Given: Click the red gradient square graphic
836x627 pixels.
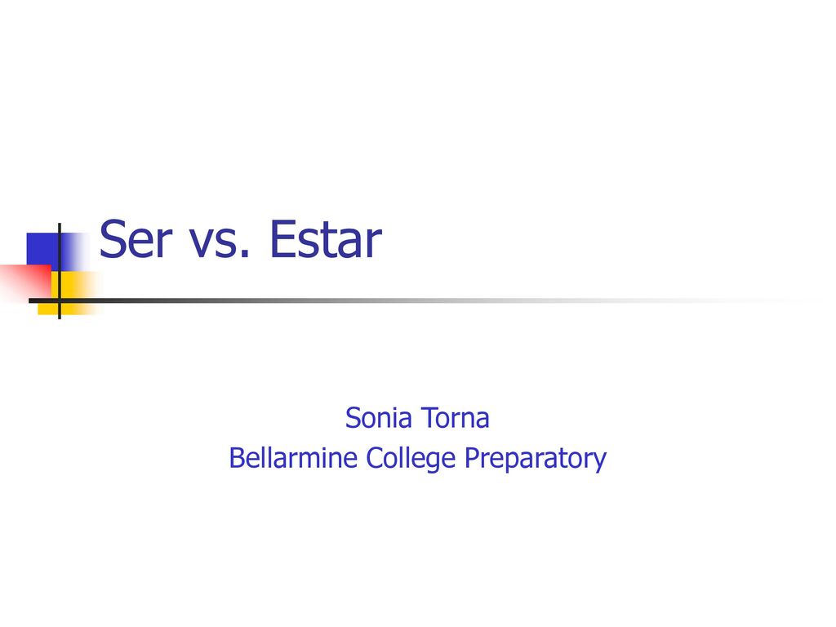Looking at the screenshot, I should tap(25, 282).
